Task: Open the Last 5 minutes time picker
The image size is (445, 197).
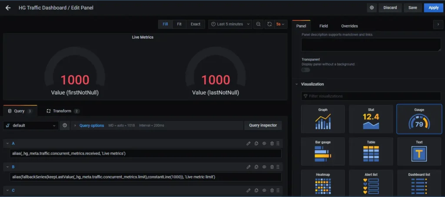Action: coord(230,24)
